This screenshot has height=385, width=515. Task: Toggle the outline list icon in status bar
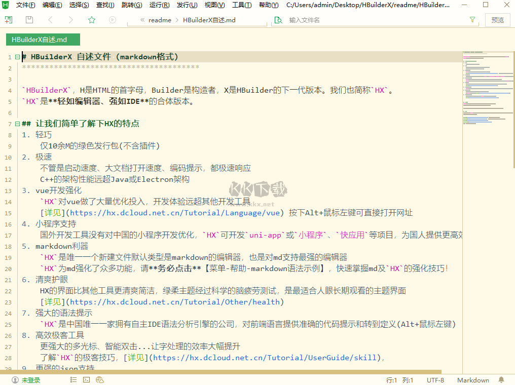click(73, 379)
